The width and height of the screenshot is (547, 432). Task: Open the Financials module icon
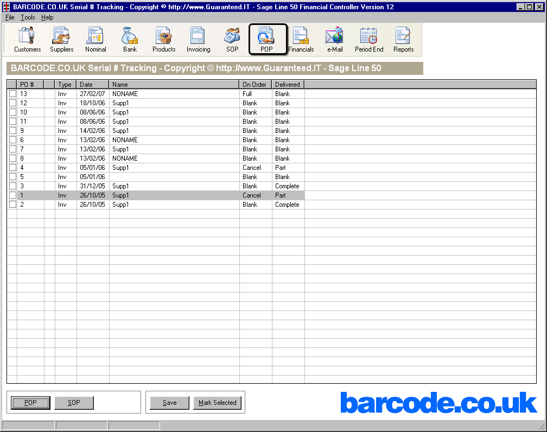(x=301, y=40)
